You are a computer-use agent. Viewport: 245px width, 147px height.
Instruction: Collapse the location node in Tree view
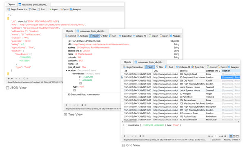67,71
